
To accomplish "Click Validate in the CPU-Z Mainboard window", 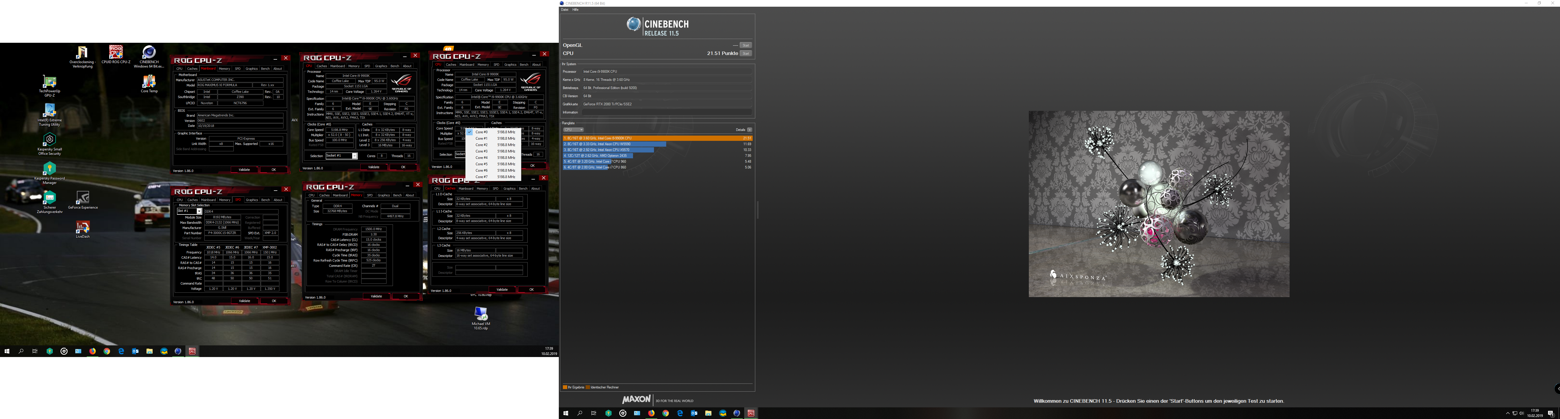I will click(244, 170).
